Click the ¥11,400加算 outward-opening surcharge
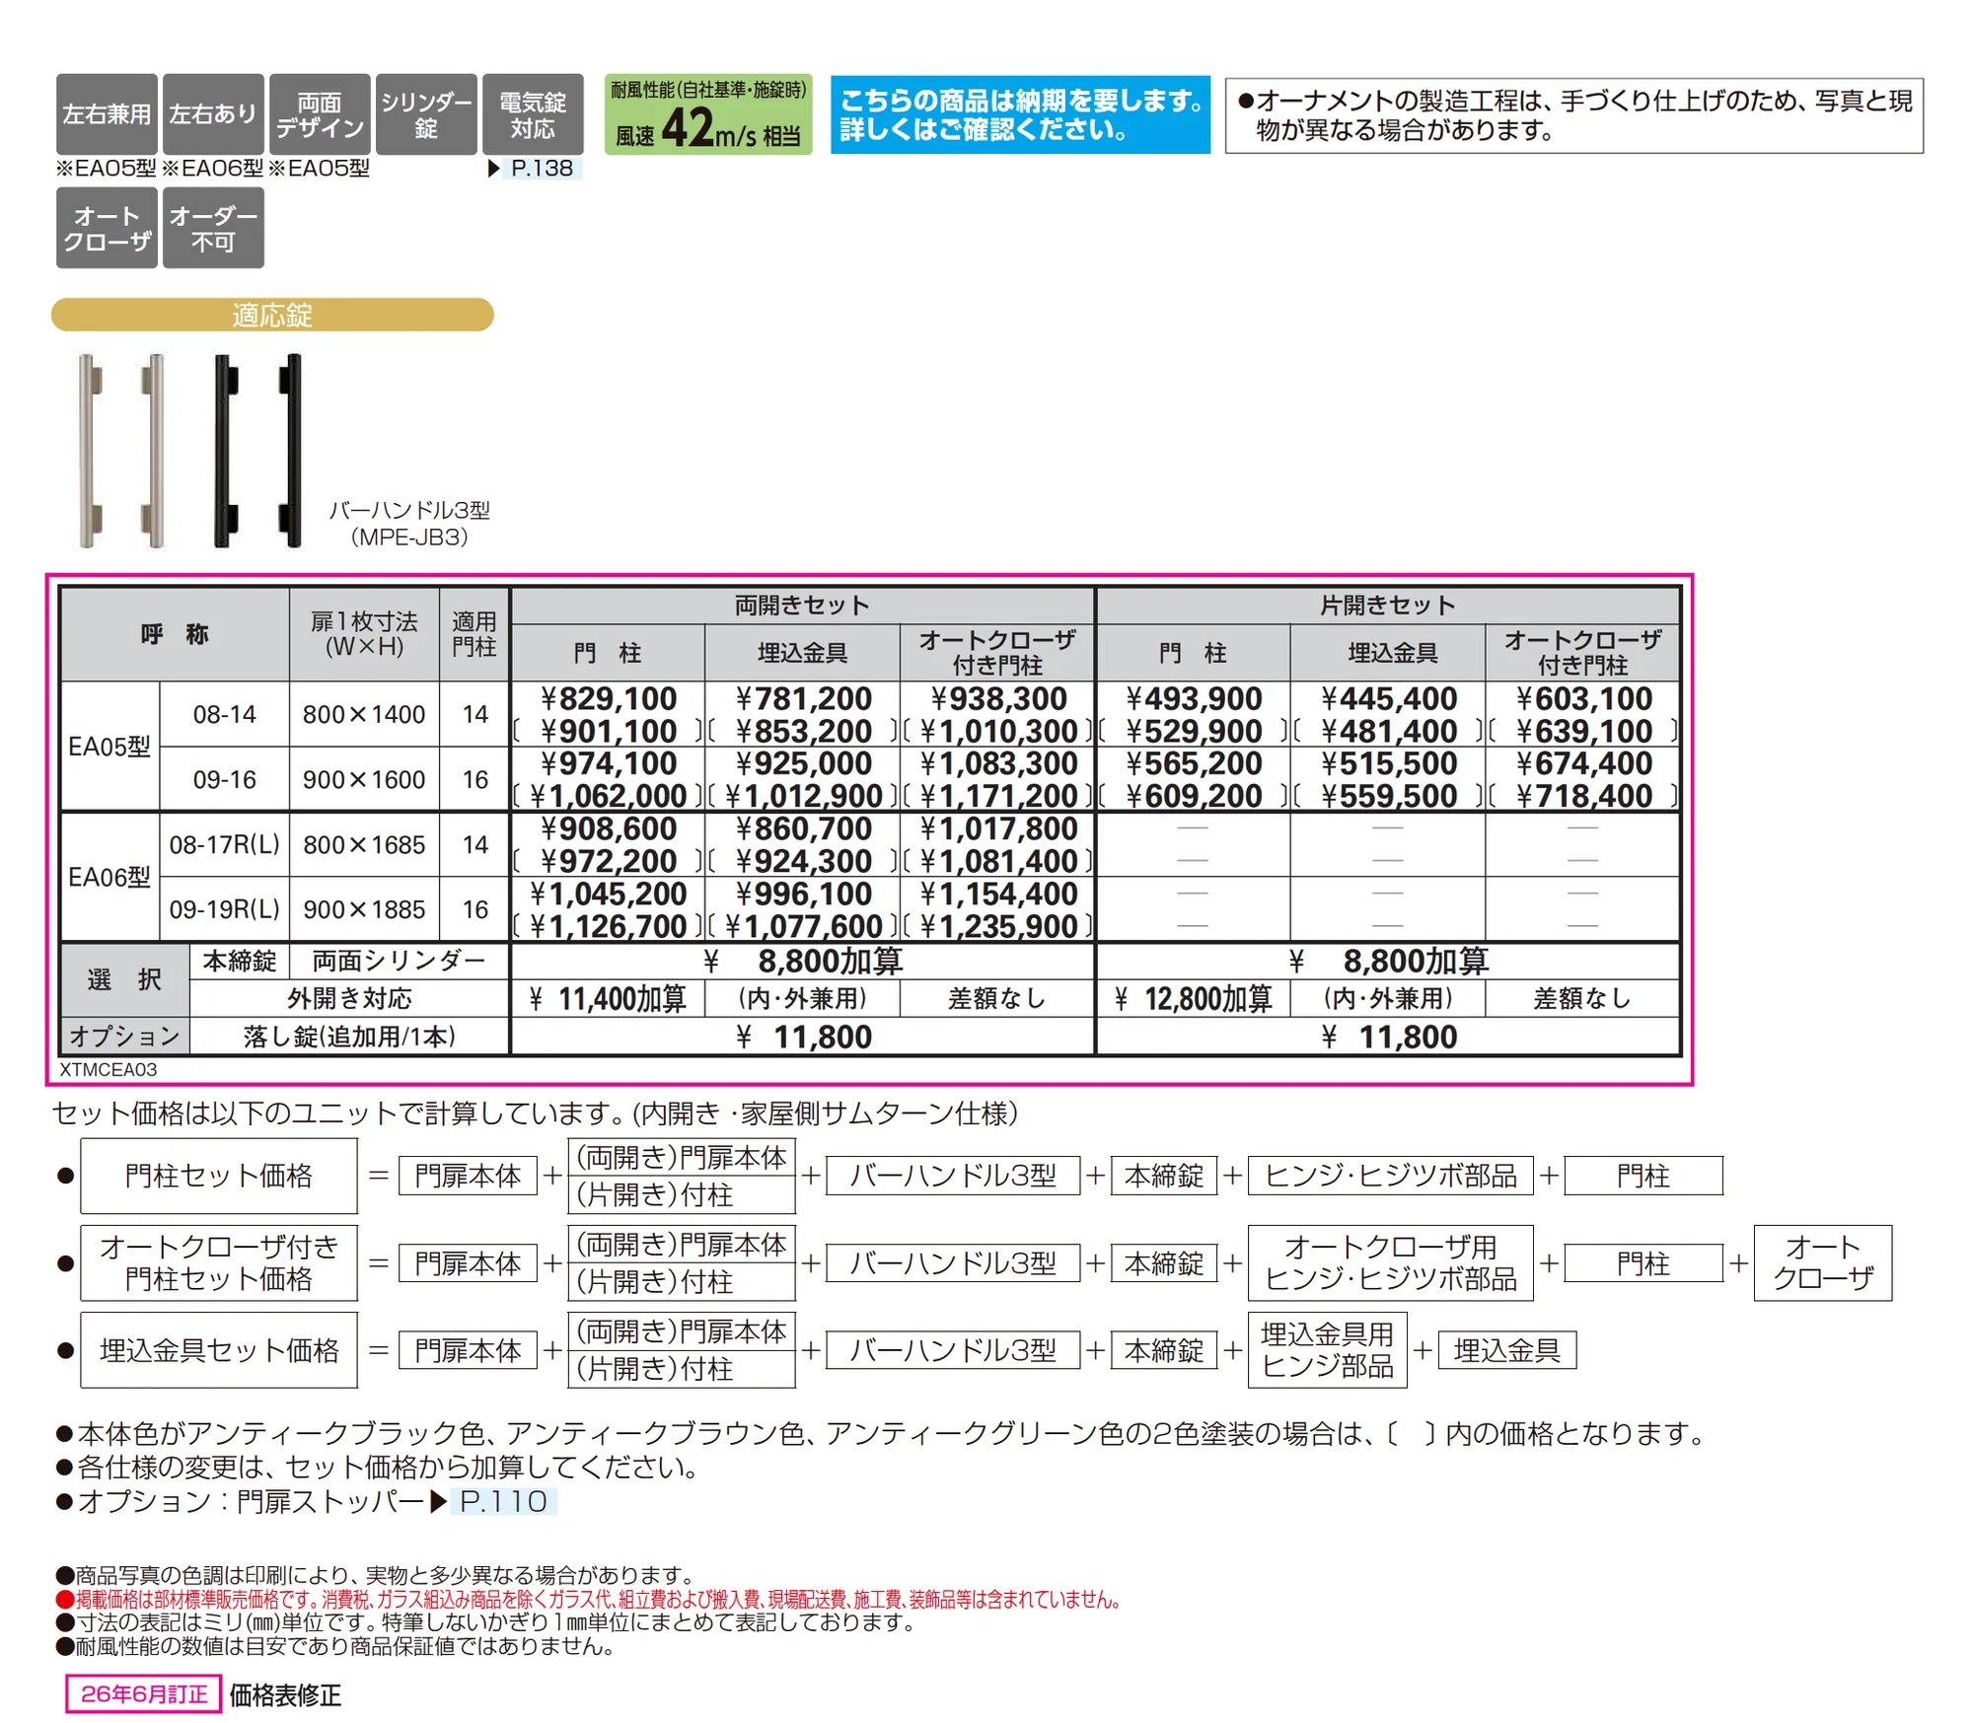The image size is (1972, 1723). coord(608,999)
